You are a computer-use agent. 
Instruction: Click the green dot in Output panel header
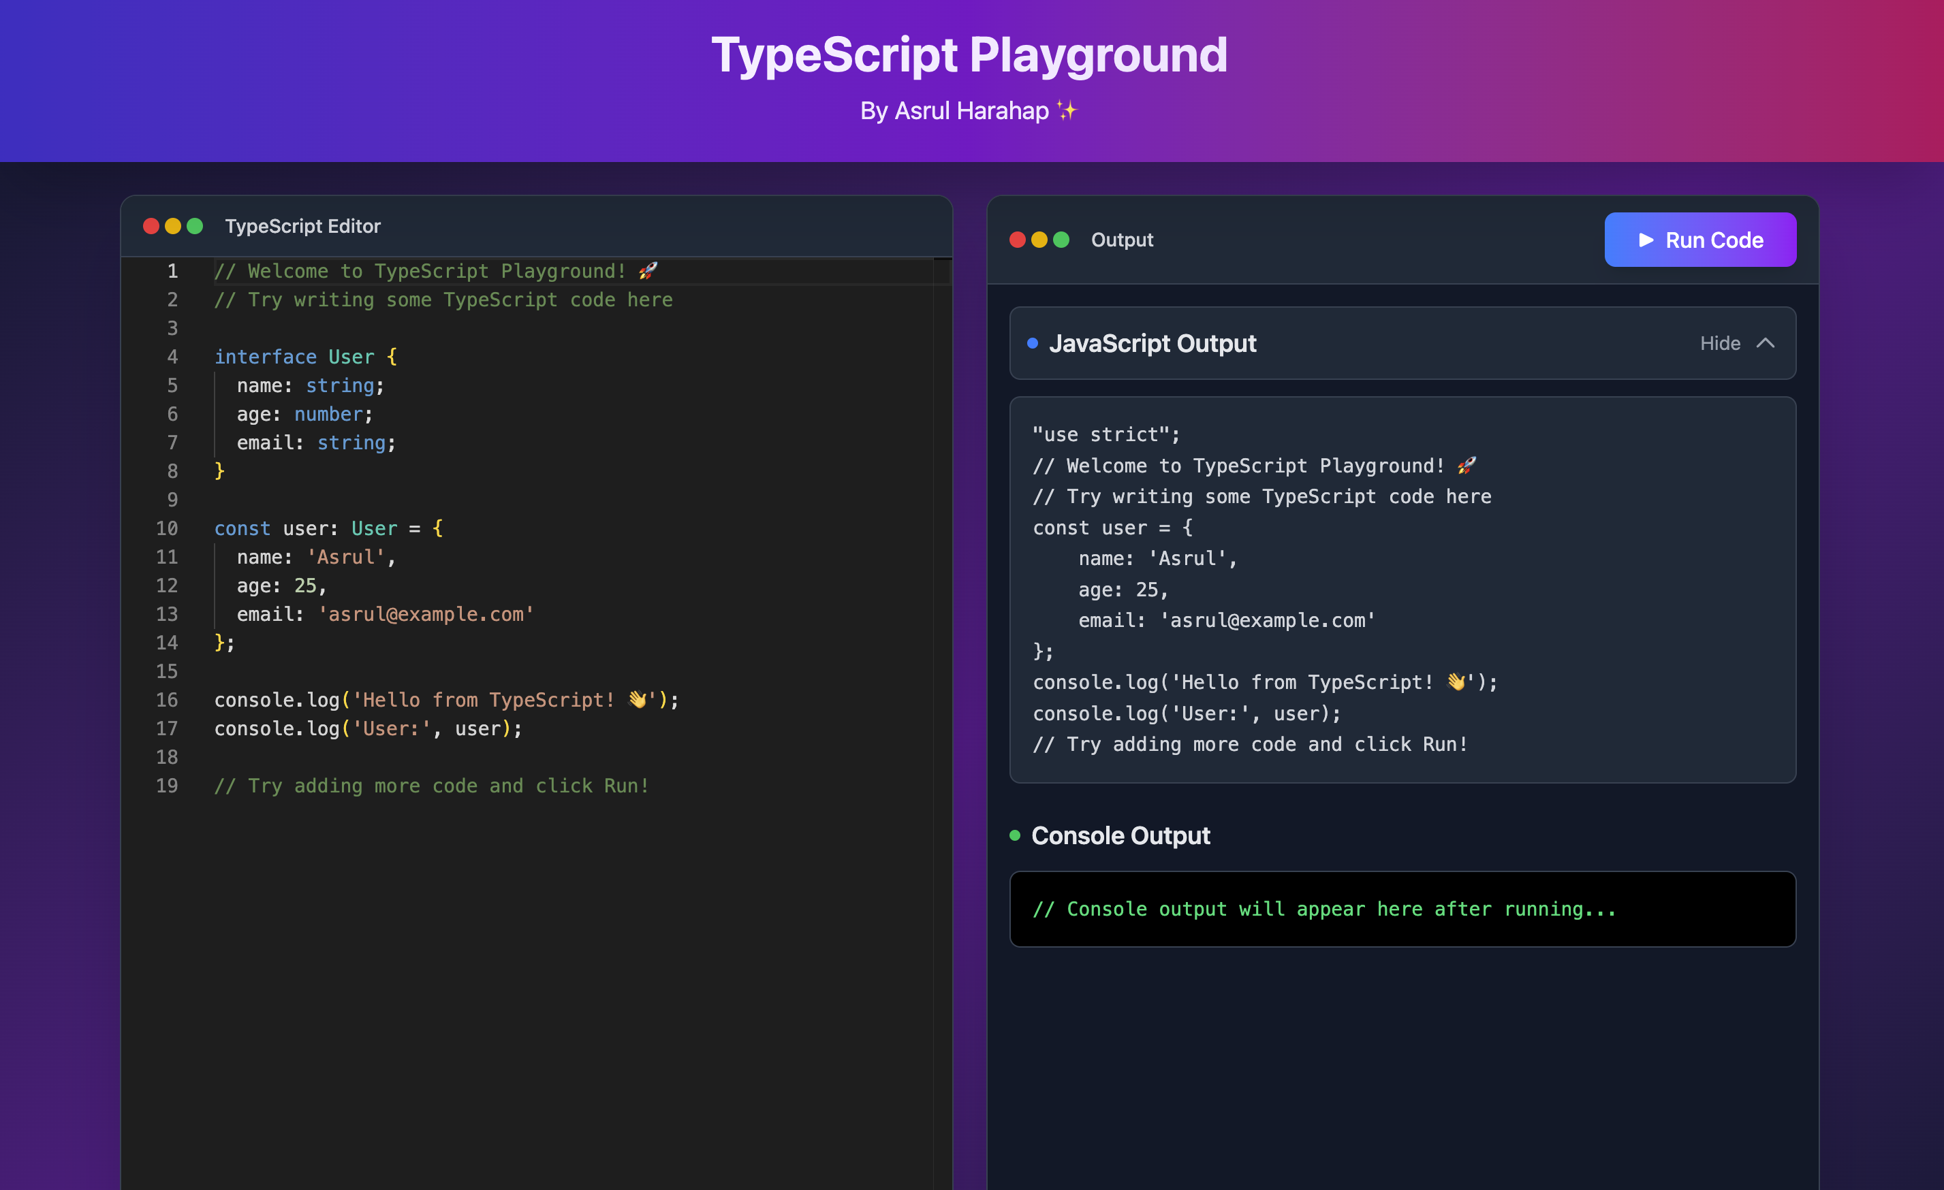coord(1061,240)
